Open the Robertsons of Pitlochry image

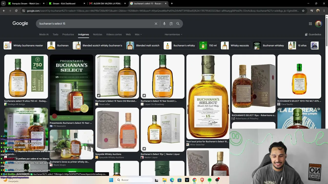tap(254, 84)
